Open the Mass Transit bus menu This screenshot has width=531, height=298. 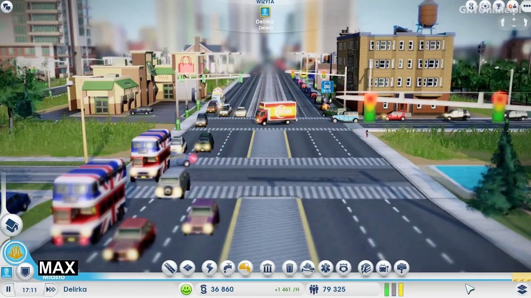tap(384, 268)
